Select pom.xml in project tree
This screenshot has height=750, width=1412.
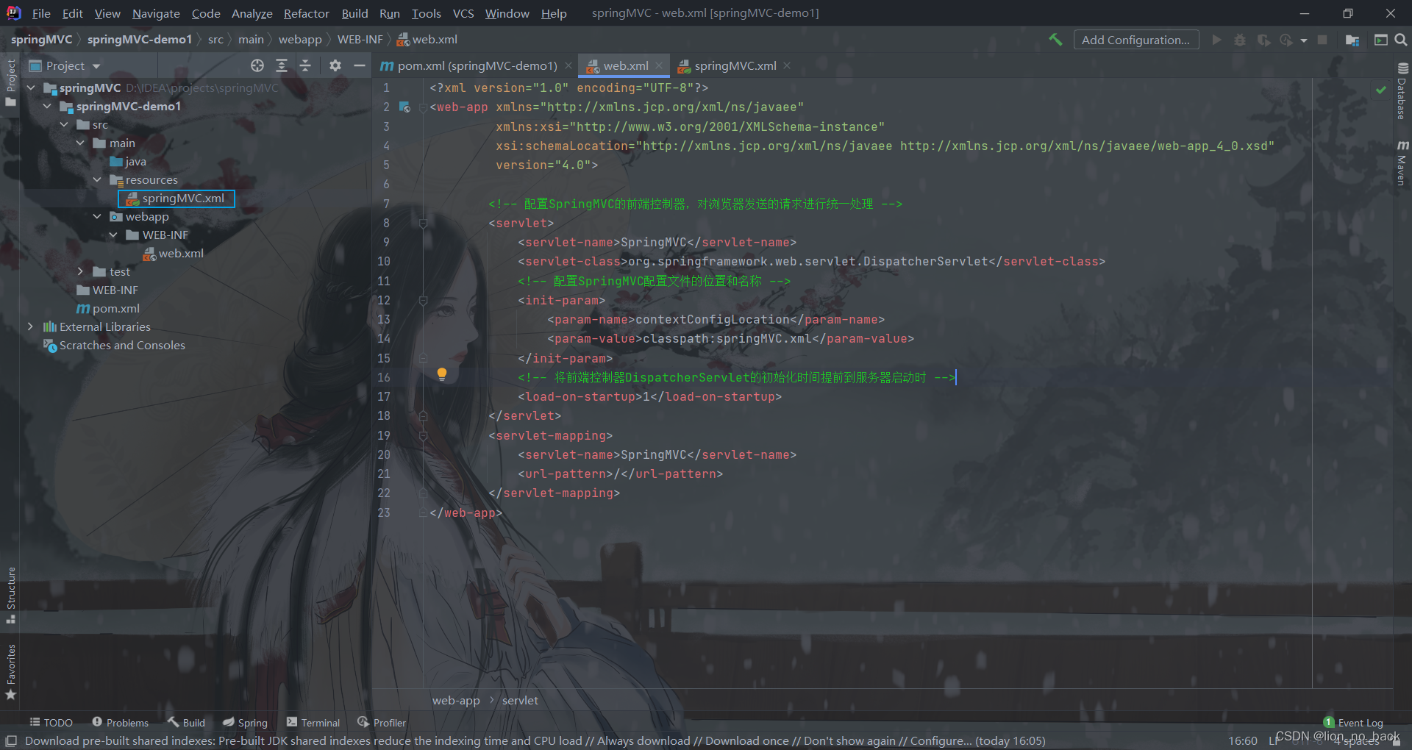[x=108, y=308]
